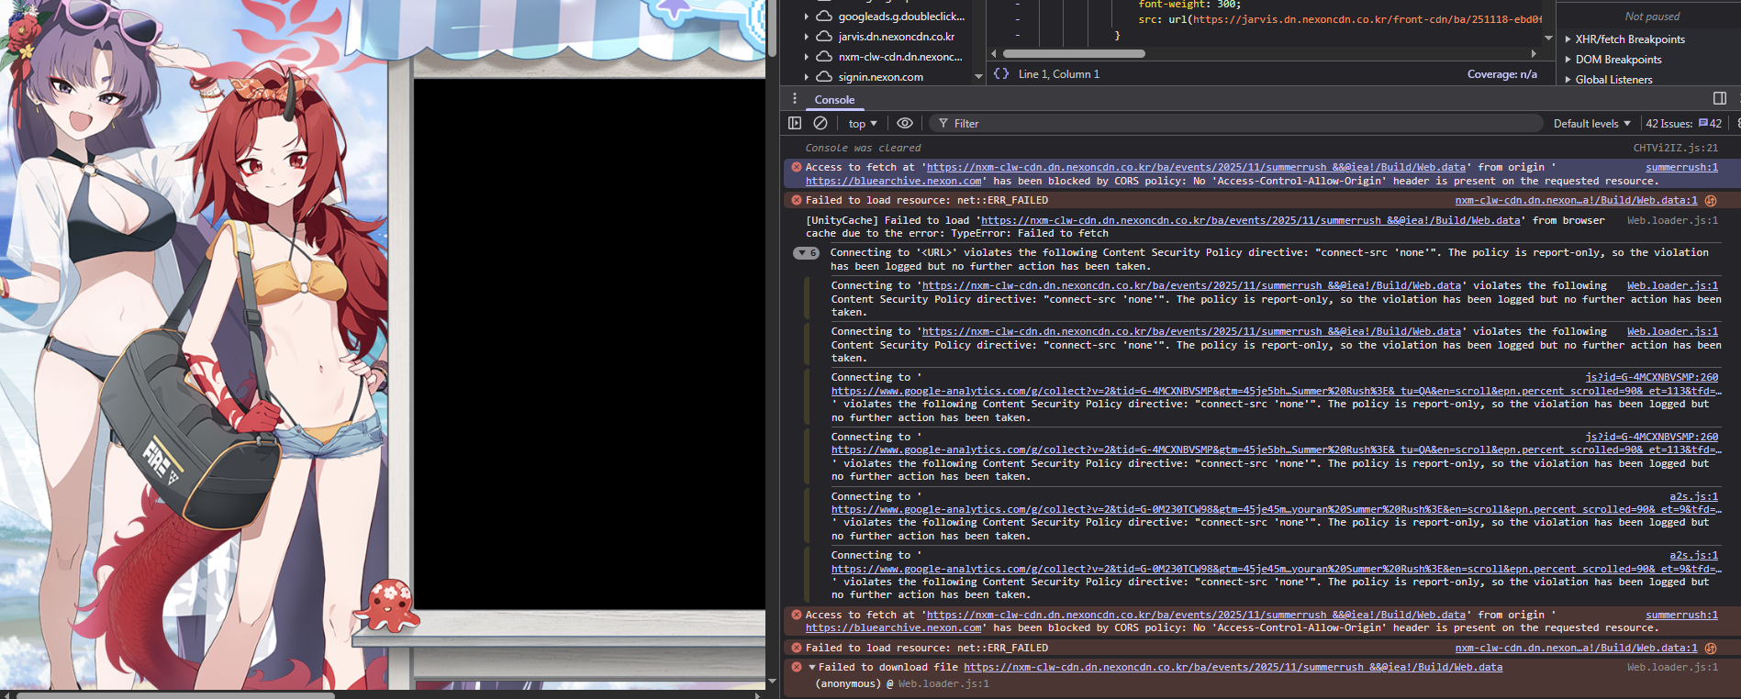Image resolution: width=1741 pixels, height=699 pixels.
Task: Expand googleads.g.doubleclick tree node
Action: click(x=807, y=17)
